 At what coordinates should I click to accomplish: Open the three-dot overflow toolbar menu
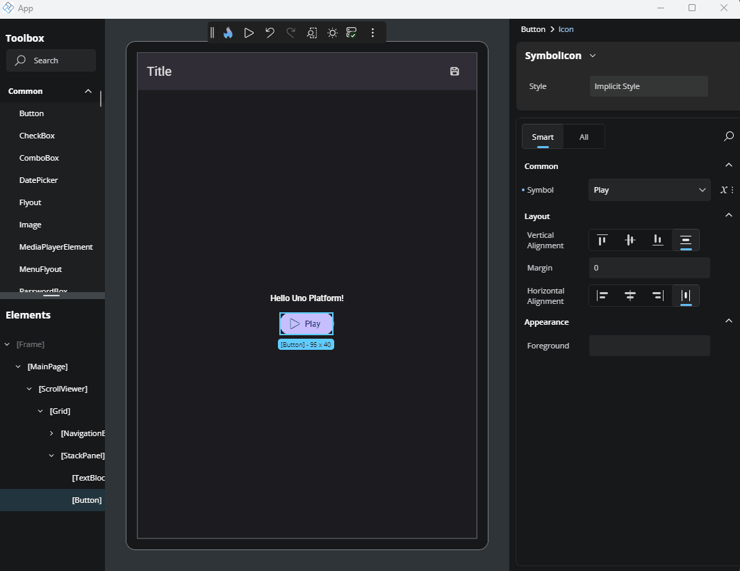click(372, 32)
